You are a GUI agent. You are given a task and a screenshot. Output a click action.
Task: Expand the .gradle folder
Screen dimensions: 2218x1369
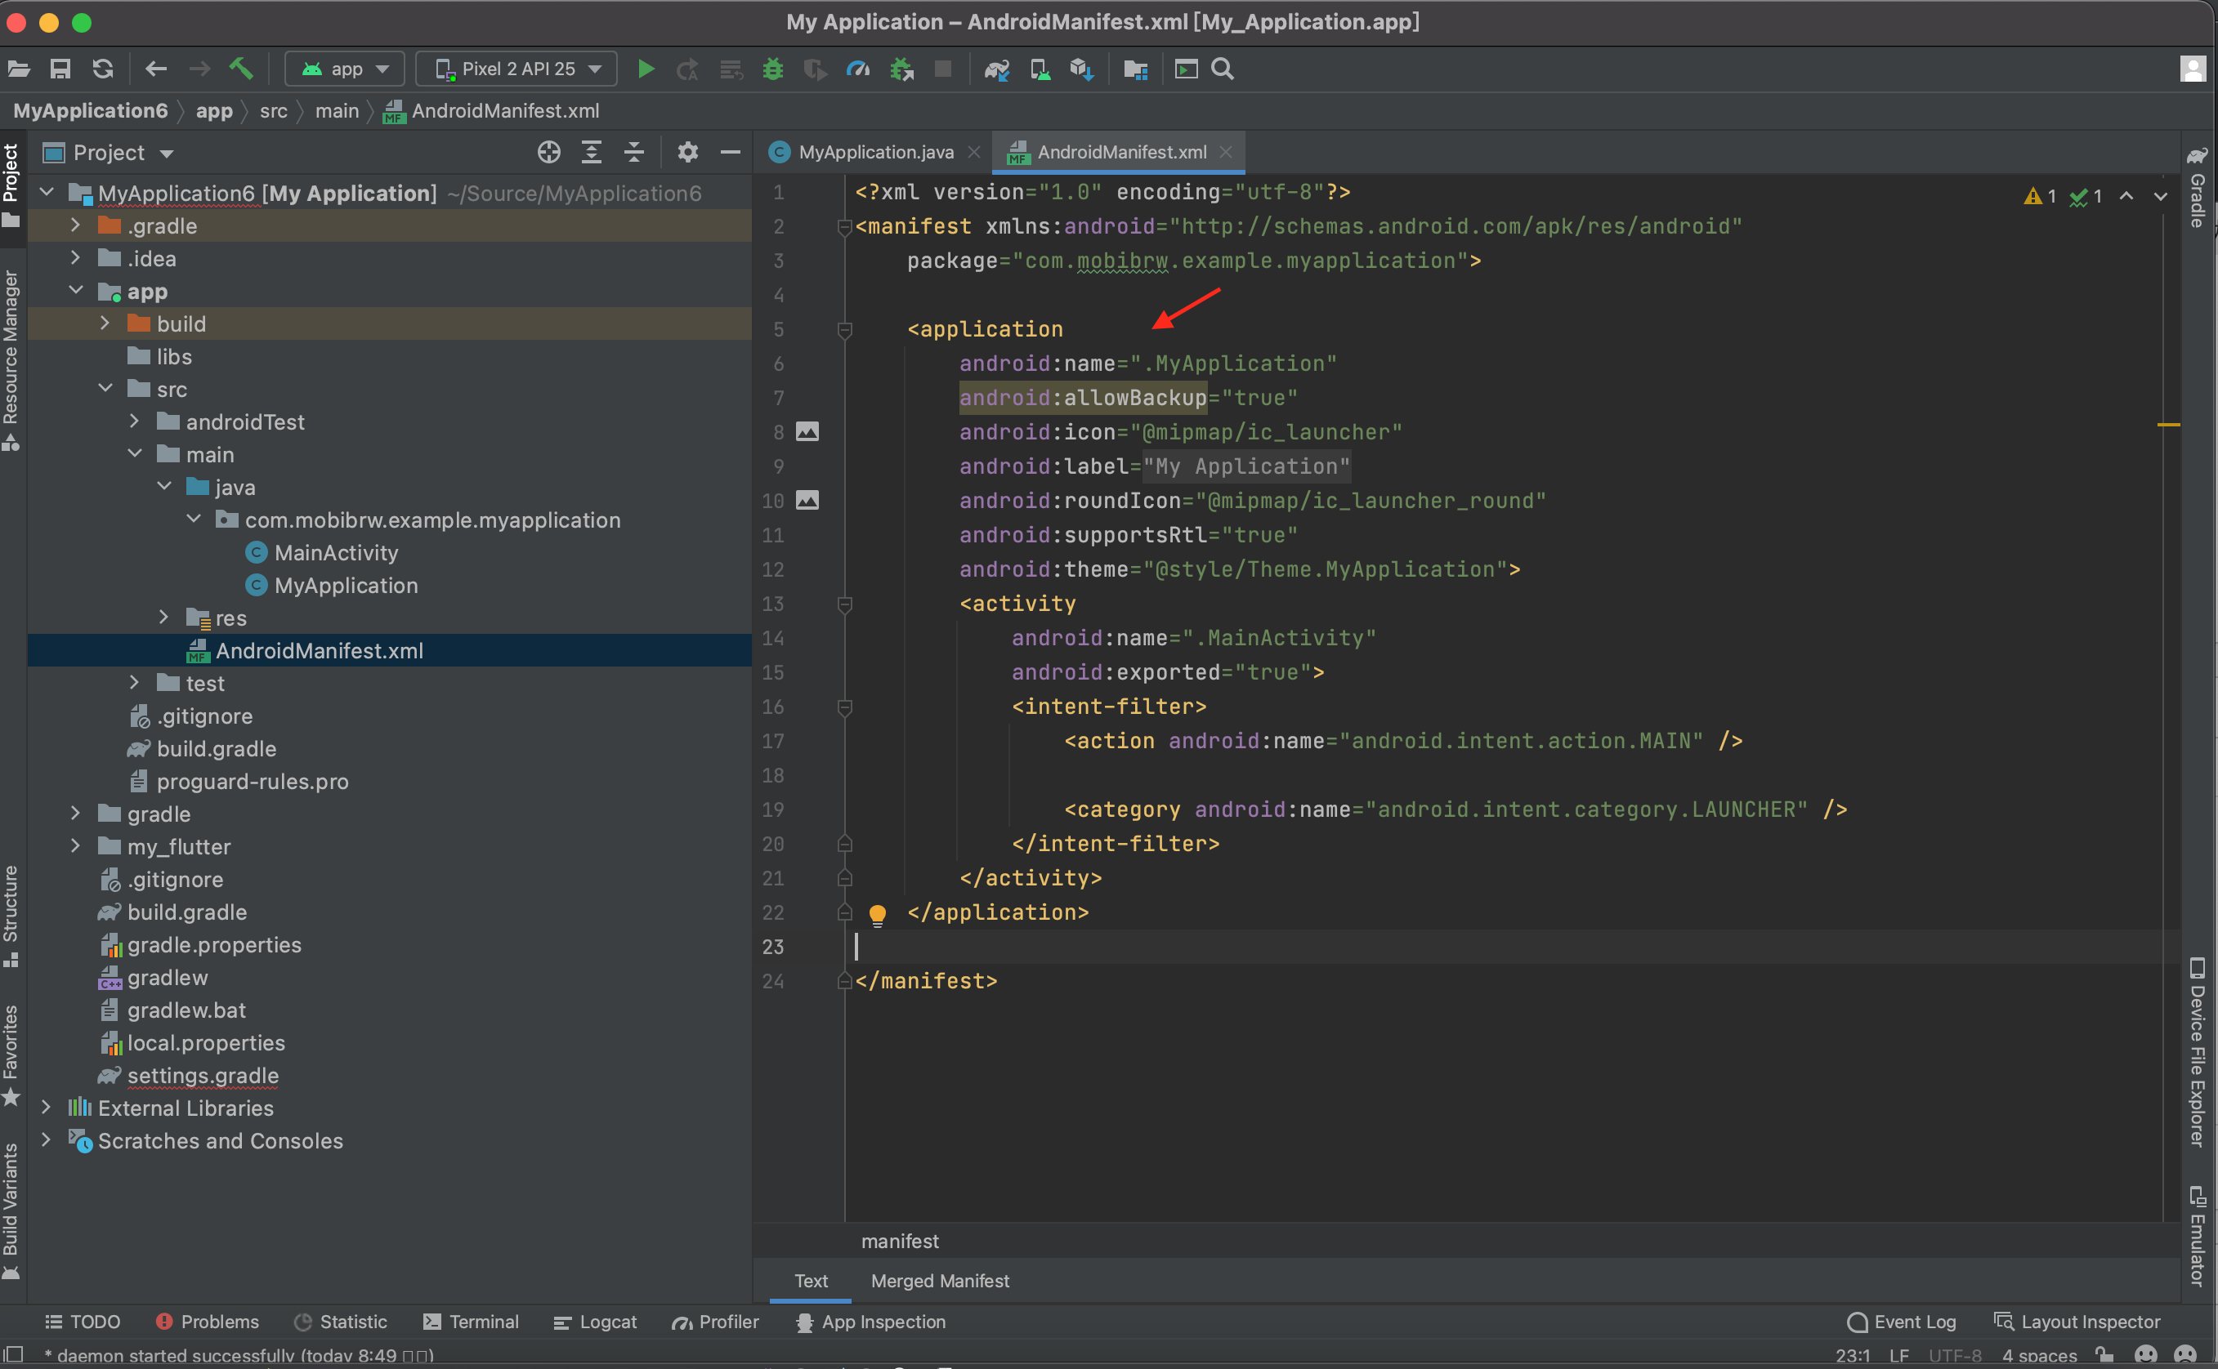[76, 225]
